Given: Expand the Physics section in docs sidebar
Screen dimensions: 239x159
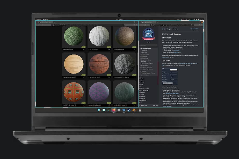Looking at the screenshot, I should (142, 79).
